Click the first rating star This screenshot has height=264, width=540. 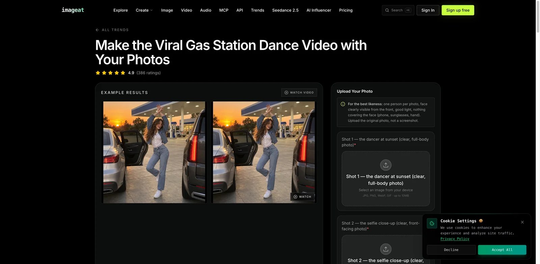pos(98,73)
